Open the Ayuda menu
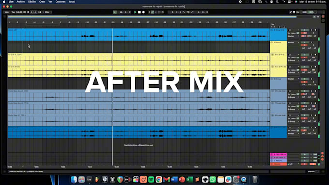Image resolution: width=329 pixels, height=185 pixels. [72, 1]
